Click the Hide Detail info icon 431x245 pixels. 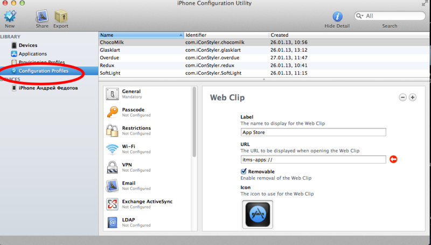click(x=337, y=17)
